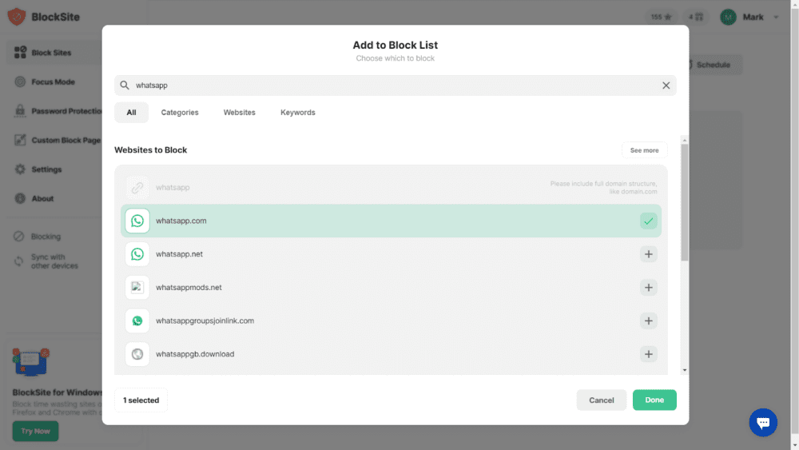The height and width of the screenshot is (450, 799).
Task: Click the WhatsApp icon beside whatsapp.net
Action: (137, 254)
